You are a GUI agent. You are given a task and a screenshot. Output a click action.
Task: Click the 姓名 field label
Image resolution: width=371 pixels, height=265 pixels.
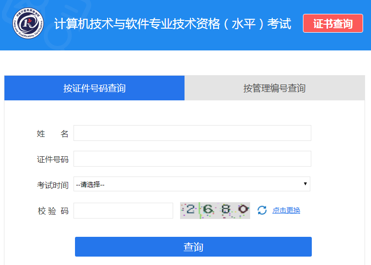pos(52,133)
